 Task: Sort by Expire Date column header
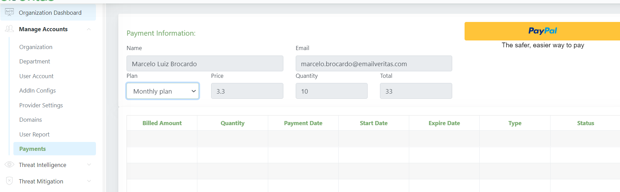pyautogui.click(x=444, y=123)
